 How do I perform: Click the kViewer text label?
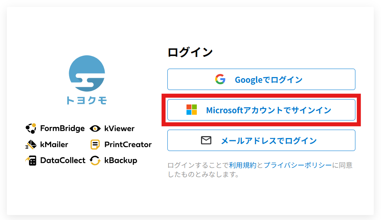119,128
